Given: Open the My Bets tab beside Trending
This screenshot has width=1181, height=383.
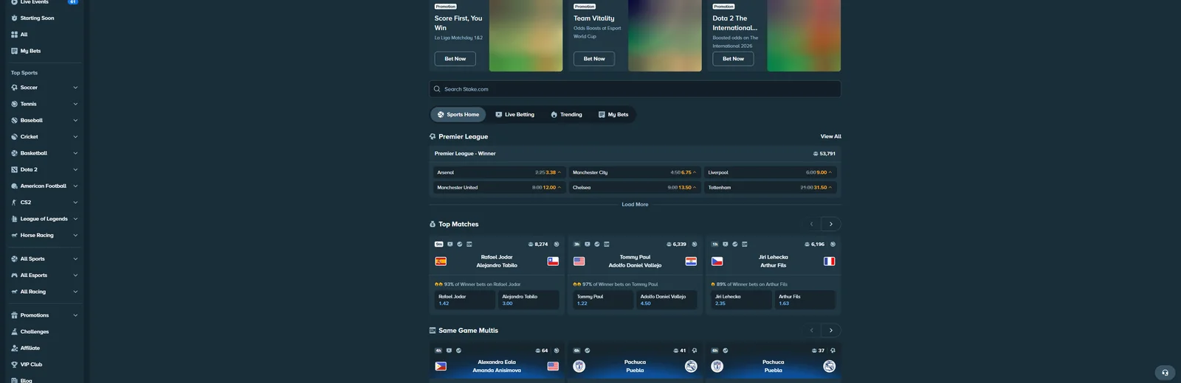Looking at the screenshot, I should pyautogui.click(x=613, y=115).
